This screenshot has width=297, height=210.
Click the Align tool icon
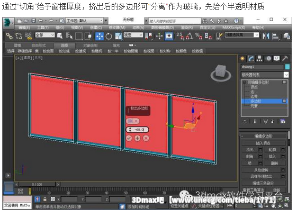click(x=276, y=36)
